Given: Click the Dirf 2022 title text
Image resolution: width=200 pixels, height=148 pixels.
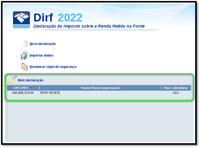Looking at the screenshot, I should [x=58, y=18].
